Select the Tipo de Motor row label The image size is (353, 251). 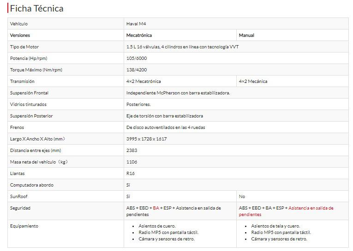(x=24, y=47)
